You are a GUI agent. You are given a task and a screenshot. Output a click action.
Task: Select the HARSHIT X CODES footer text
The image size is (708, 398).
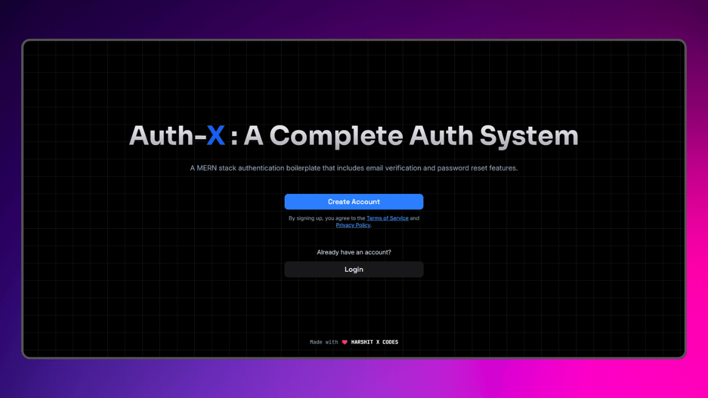(x=375, y=342)
